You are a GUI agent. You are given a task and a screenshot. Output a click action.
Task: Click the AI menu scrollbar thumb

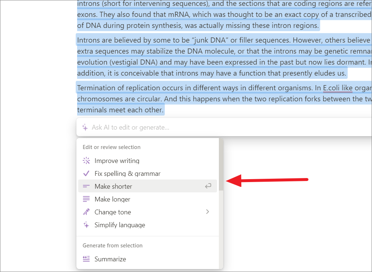[221, 164]
